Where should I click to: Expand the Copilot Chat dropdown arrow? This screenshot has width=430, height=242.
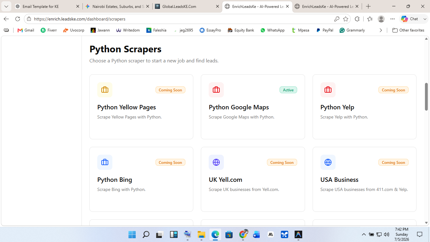tap(425, 19)
